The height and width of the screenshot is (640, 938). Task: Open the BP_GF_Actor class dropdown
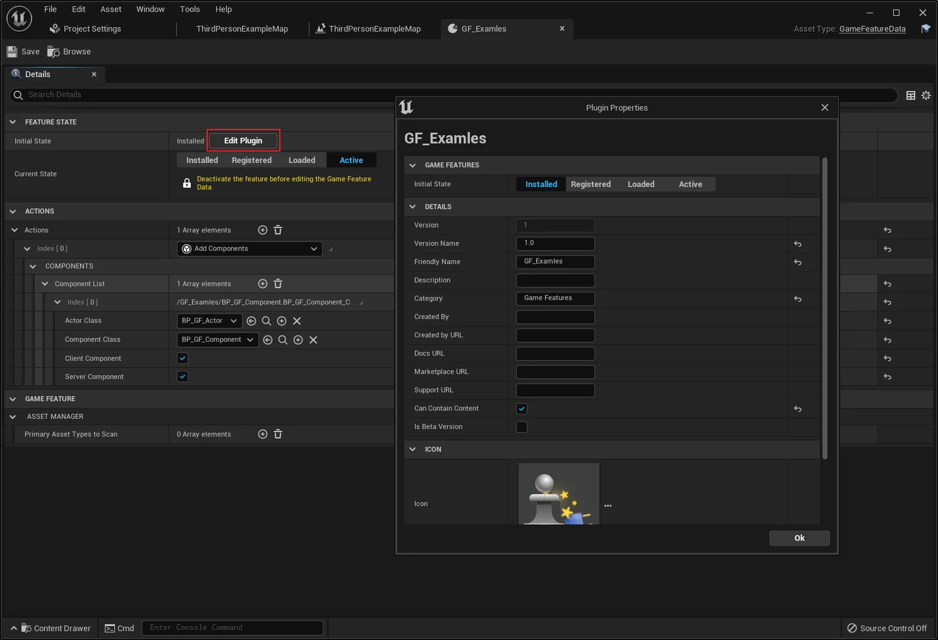209,321
